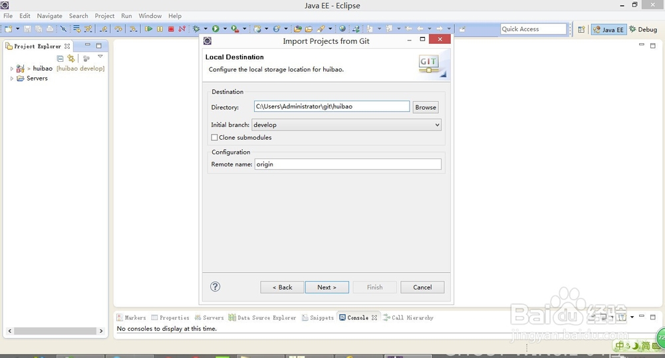Image resolution: width=665 pixels, height=358 pixels.
Task: Open the New wizard dropdown arrow
Action: pos(17,29)
